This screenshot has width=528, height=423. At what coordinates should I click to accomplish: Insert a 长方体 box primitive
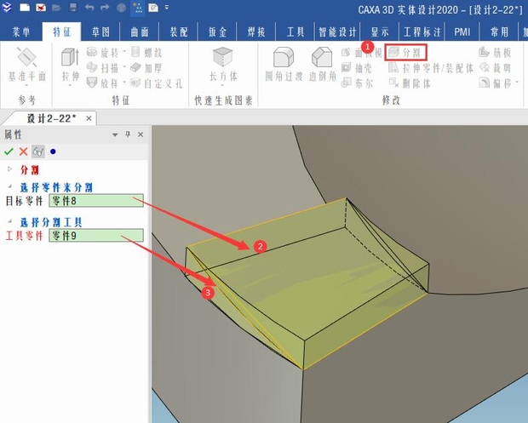223,65
